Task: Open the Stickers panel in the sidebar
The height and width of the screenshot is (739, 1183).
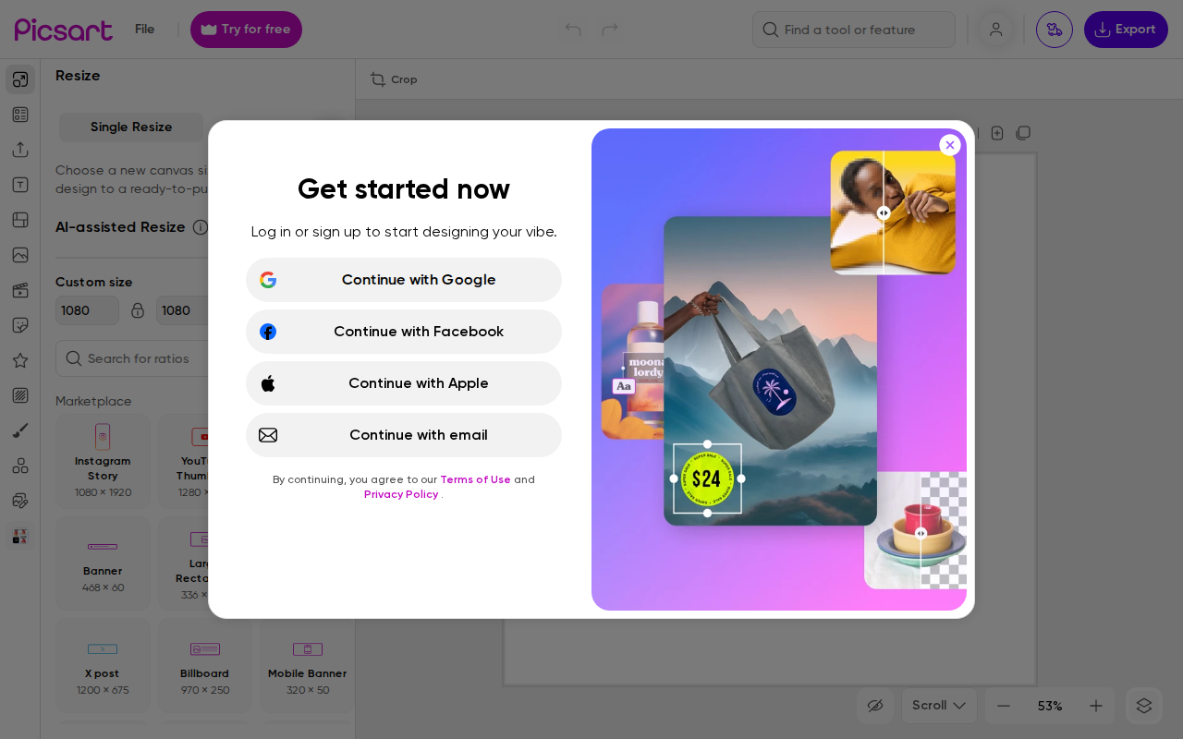Action: point(19,324)
